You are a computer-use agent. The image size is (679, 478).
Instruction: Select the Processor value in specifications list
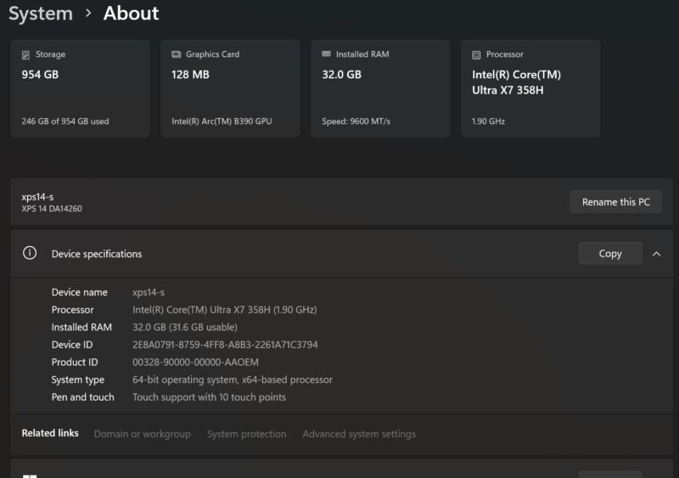(225, 310)
